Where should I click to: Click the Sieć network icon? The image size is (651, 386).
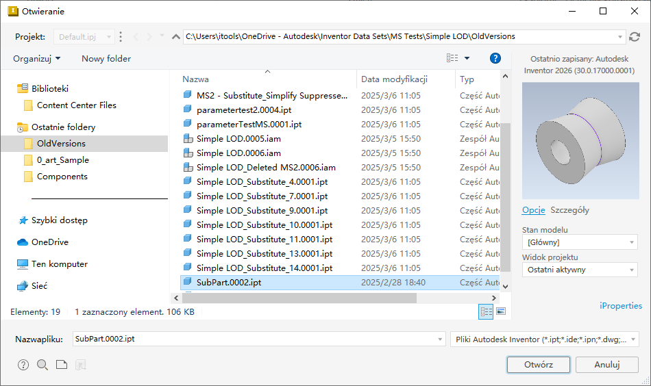23,286
